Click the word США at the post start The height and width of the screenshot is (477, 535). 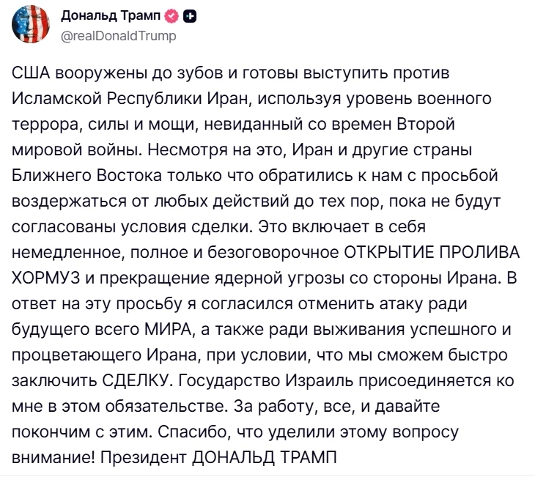tap(31, 73)
